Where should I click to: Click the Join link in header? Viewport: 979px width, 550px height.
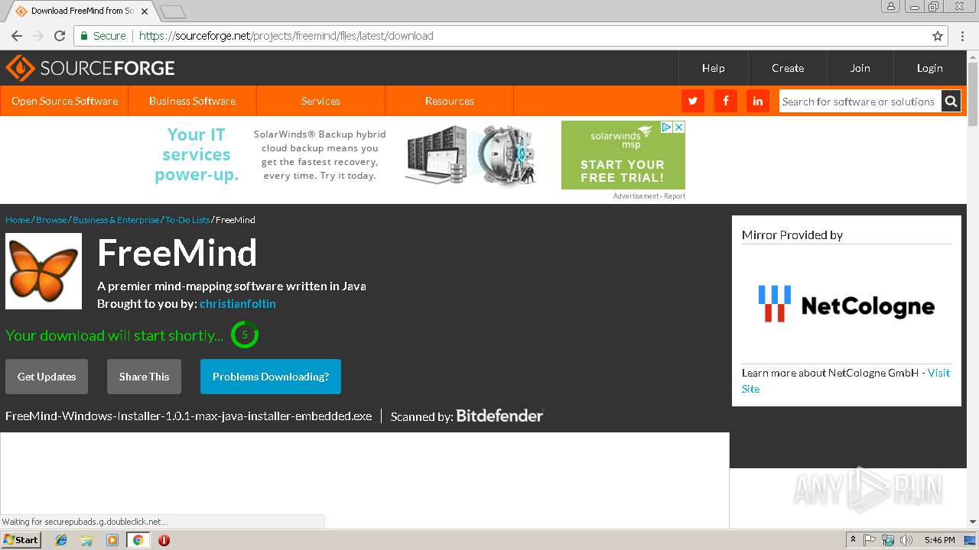(x=860, y=68)
